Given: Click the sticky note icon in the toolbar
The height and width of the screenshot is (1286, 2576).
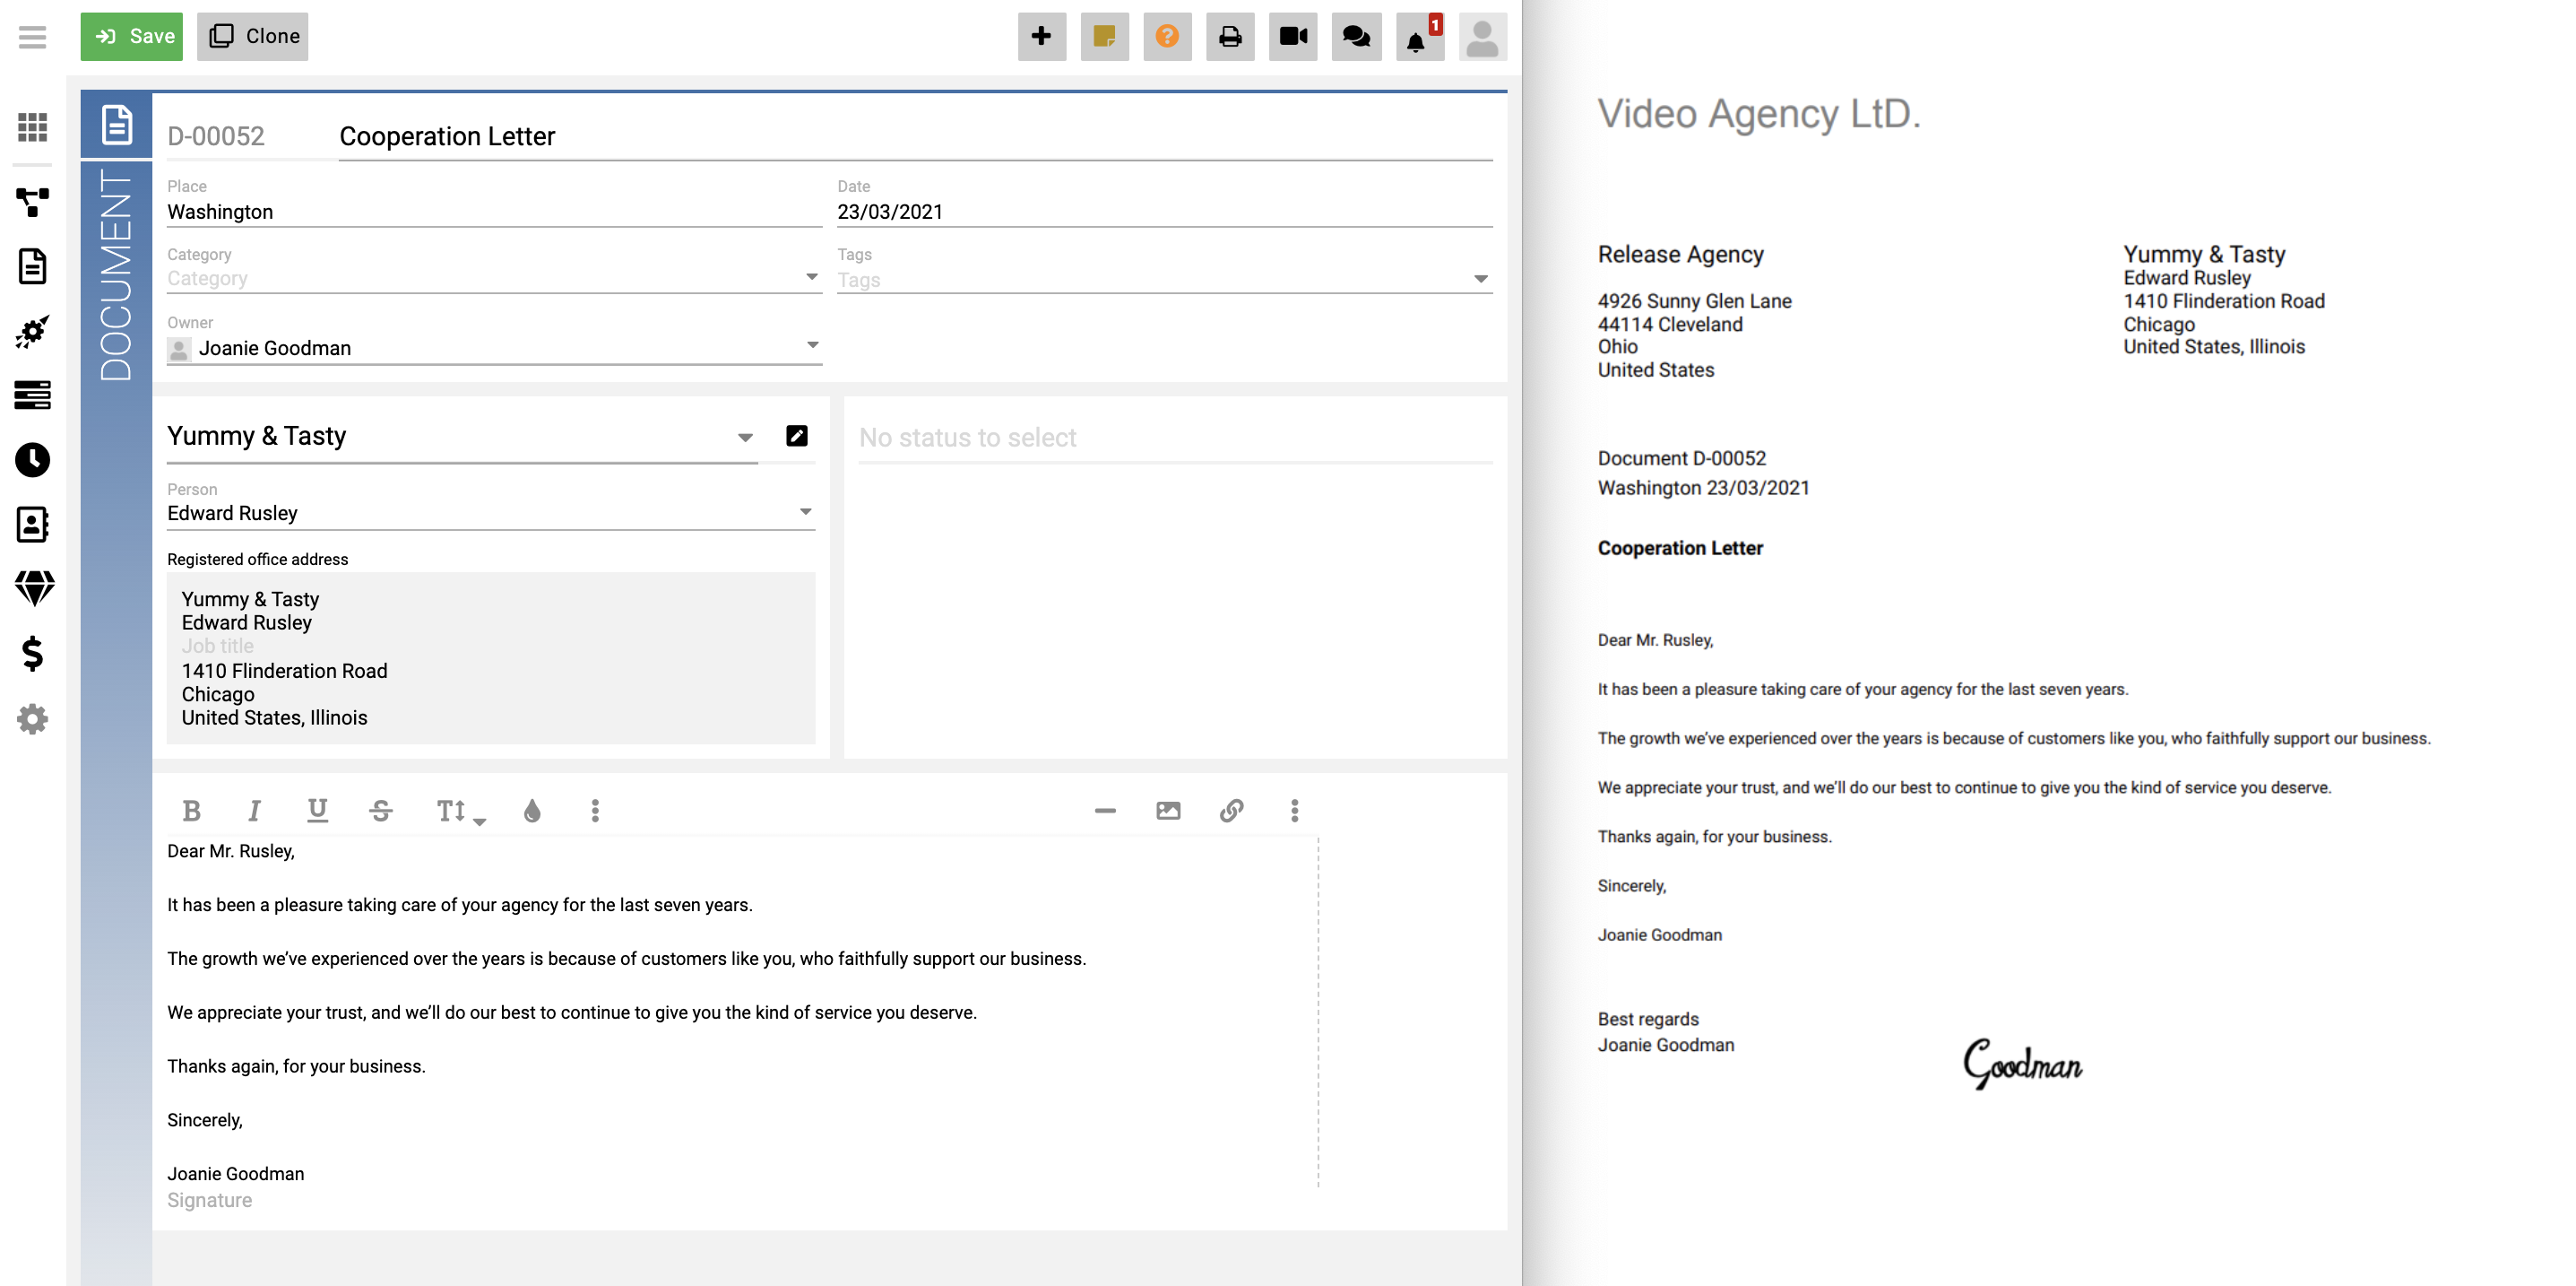Looking at the screenshot, I should [1105, 36].
